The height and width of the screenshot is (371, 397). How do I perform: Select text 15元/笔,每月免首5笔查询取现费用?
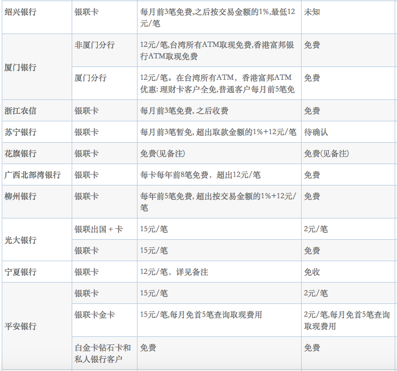[201, 315]
